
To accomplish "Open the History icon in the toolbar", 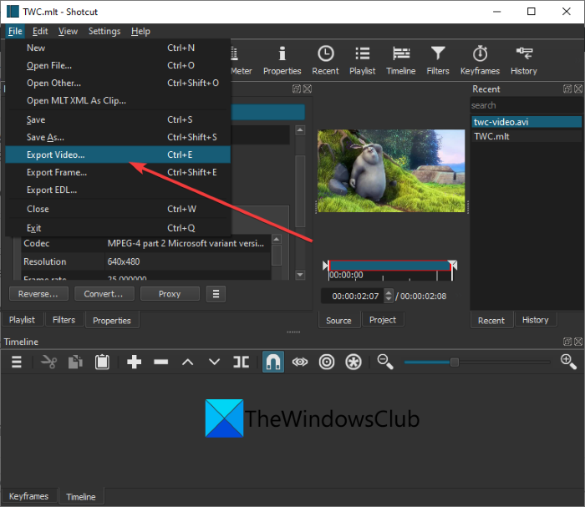I will pyautogui.click(x=523, y=60).
